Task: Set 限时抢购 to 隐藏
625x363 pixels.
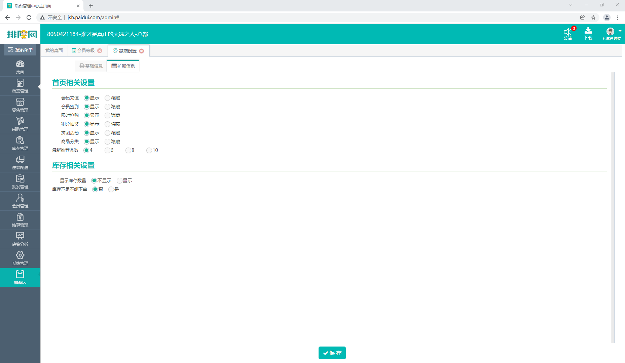Action: (x=107, y=116)
